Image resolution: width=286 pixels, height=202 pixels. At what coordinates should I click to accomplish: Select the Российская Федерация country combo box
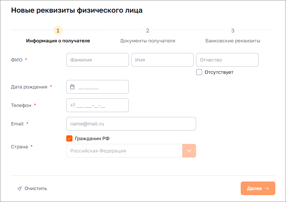(131, 151)
